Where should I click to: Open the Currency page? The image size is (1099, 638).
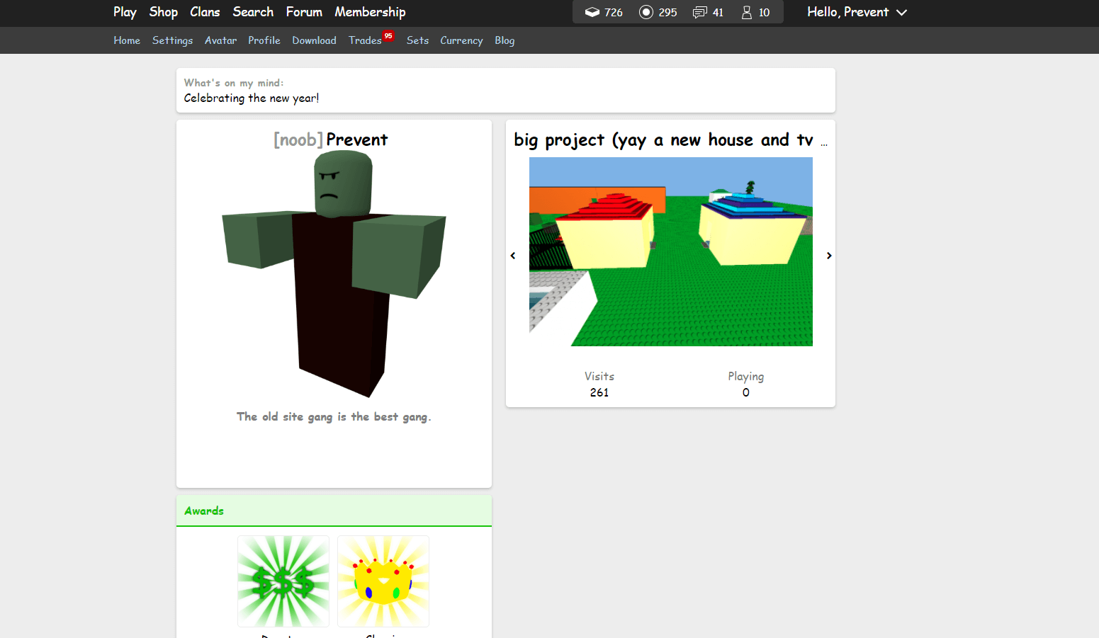(x=461, y=40)
